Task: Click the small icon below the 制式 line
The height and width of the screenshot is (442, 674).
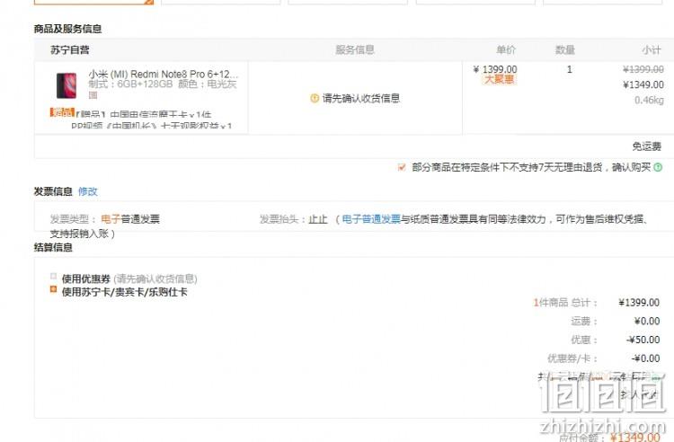Action: pos(93,95)
